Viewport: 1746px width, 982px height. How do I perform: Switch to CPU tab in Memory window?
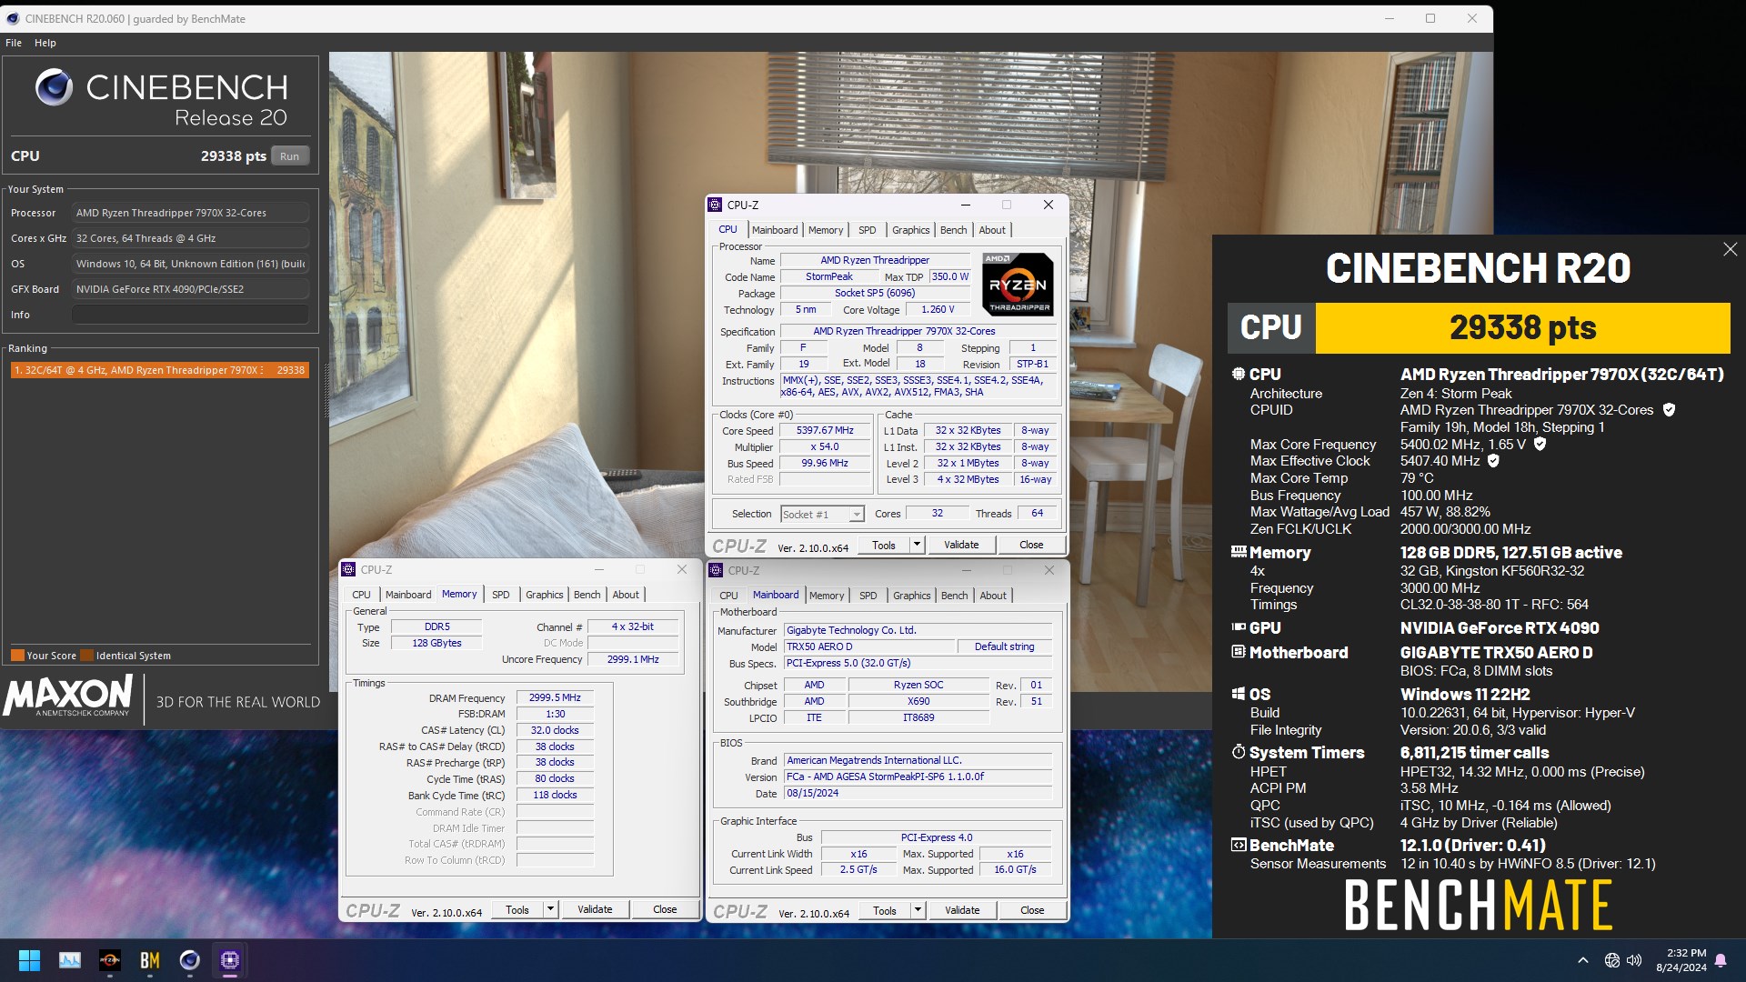(361, 595)
